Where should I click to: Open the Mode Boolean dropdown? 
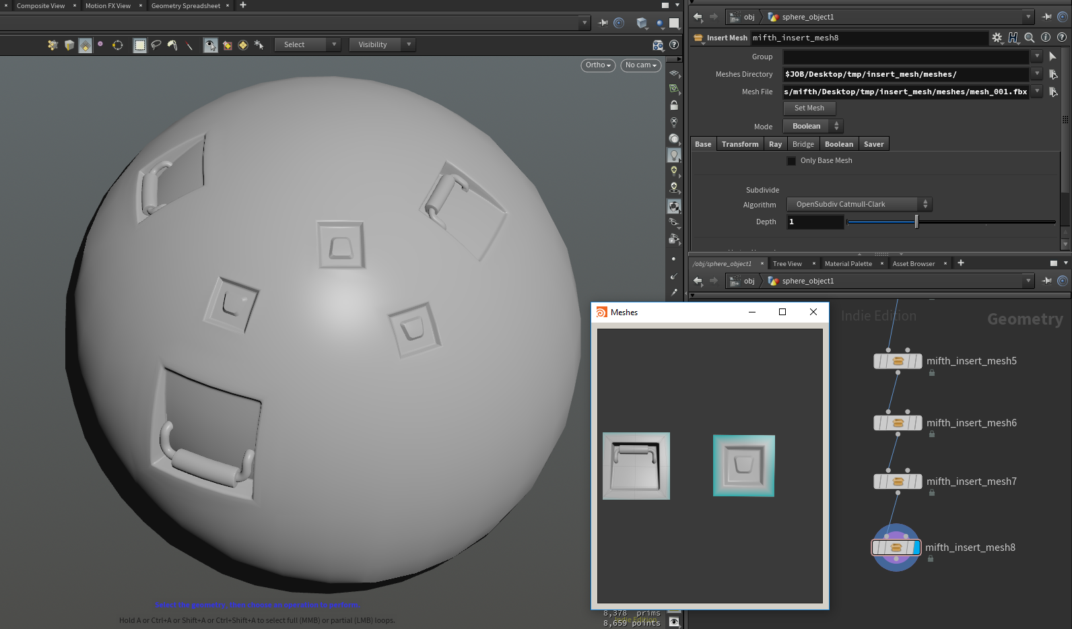click(x=813, y=126)
